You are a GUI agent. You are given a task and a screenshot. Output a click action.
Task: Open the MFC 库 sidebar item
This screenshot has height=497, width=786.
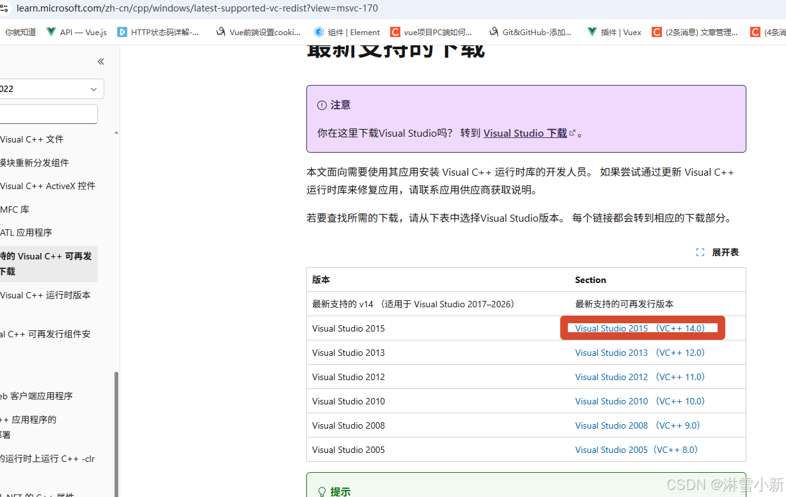tap(15, 210)
